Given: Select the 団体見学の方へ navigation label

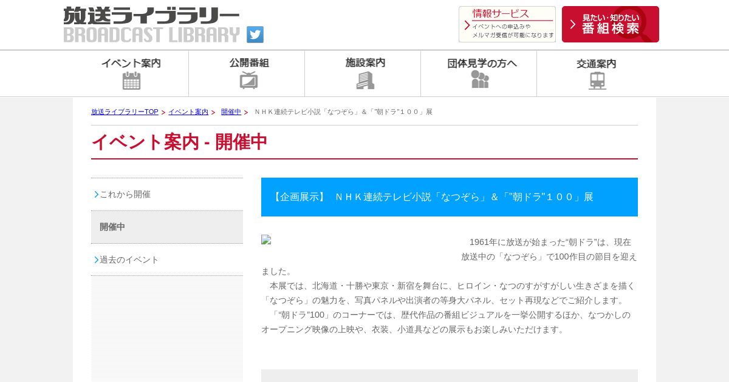Looking at the screenshot, I should click(x=482, y=63).
